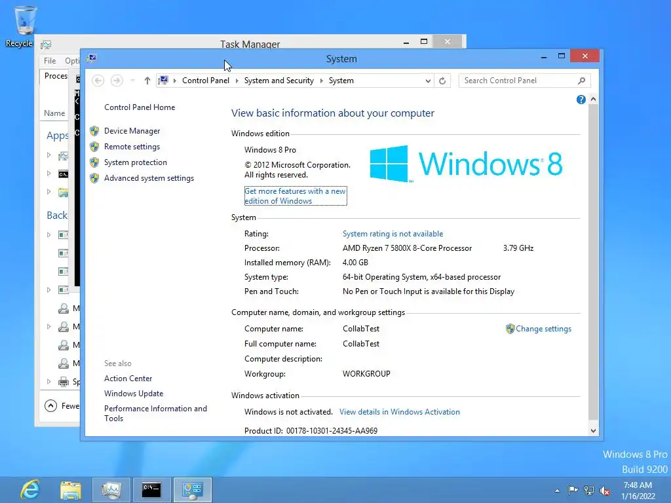Open Device Manager from the sidebar
Viewport: 671px width, 503px height.
tap(132, 131)
